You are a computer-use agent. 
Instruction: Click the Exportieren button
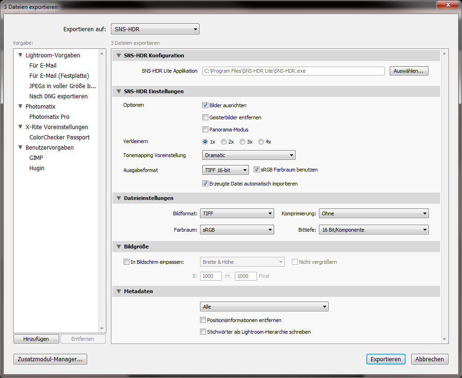coord(386,359)
